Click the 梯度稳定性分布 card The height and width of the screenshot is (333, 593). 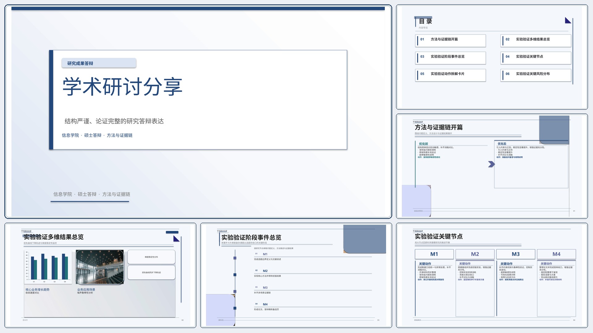point(151,257)
